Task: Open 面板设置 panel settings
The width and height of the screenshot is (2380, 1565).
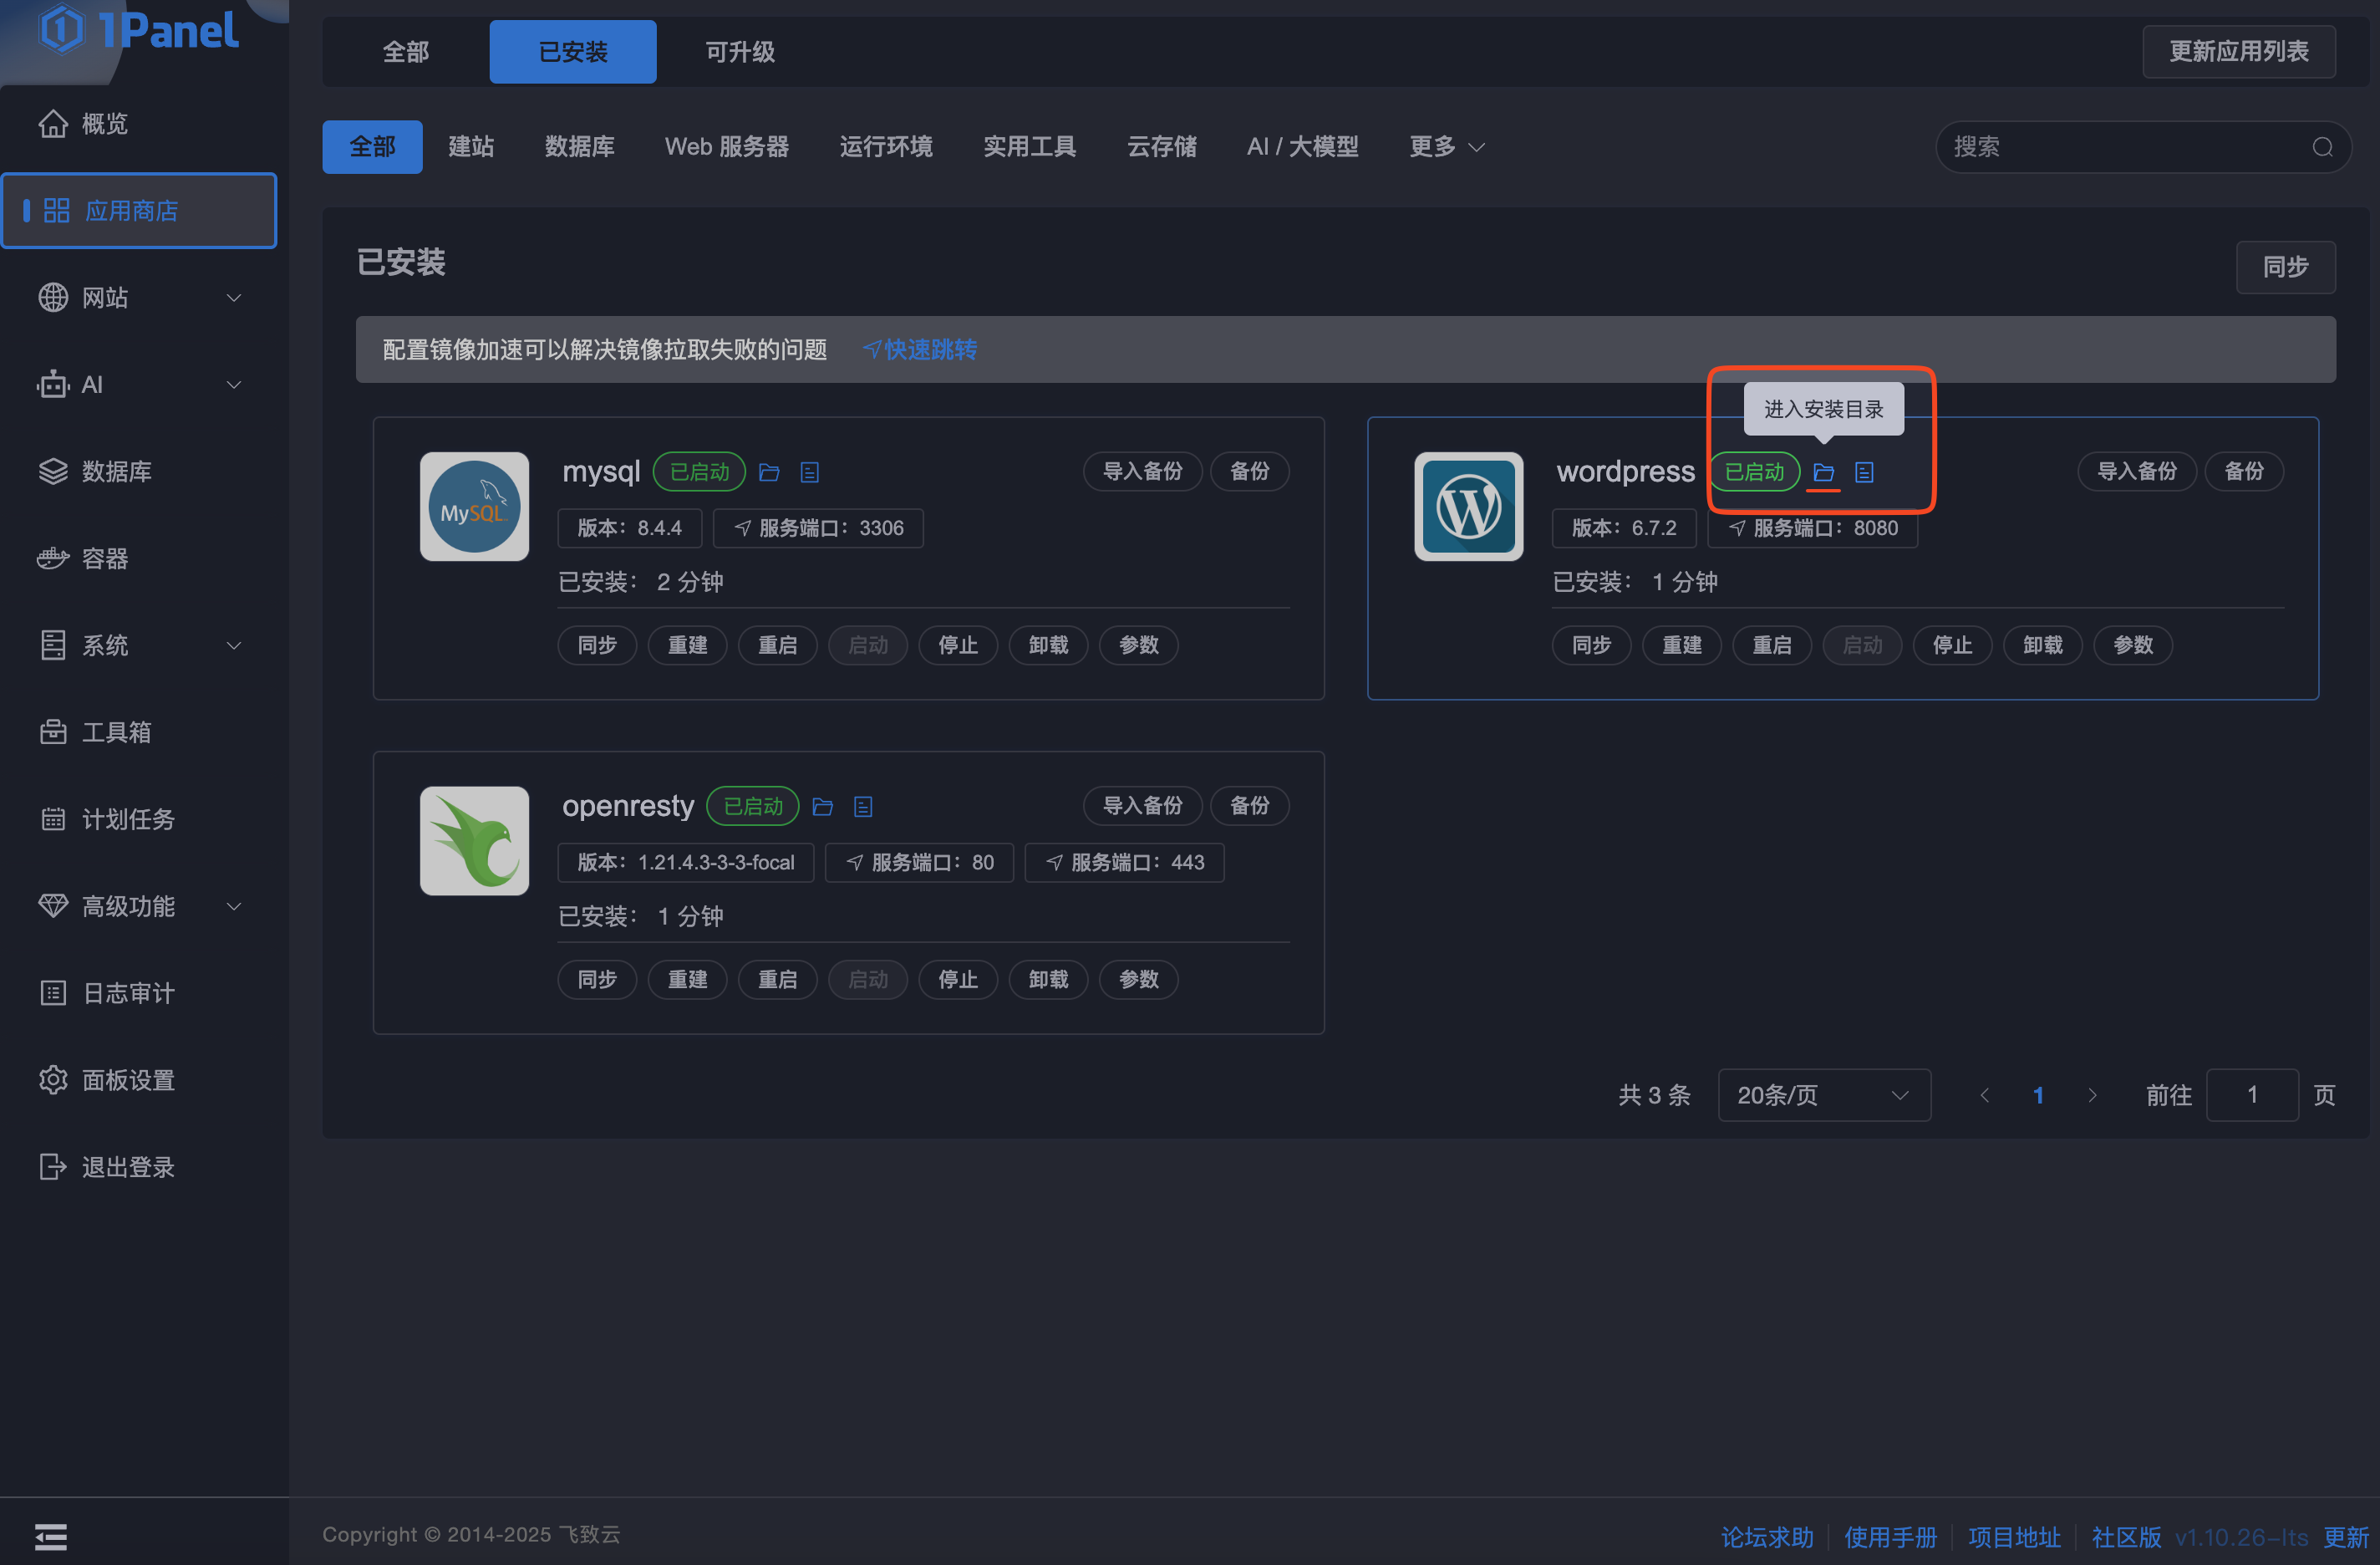Action: 128,1081
